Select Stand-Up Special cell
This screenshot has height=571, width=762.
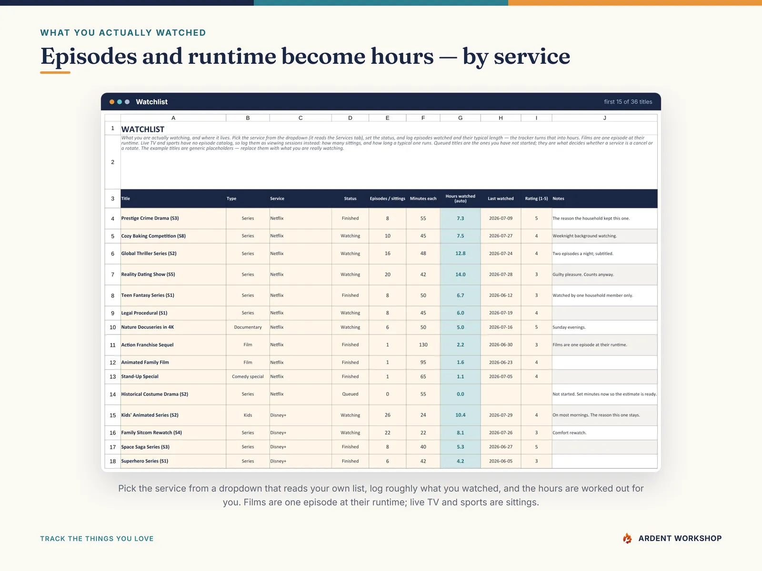(x=173, y=376)
